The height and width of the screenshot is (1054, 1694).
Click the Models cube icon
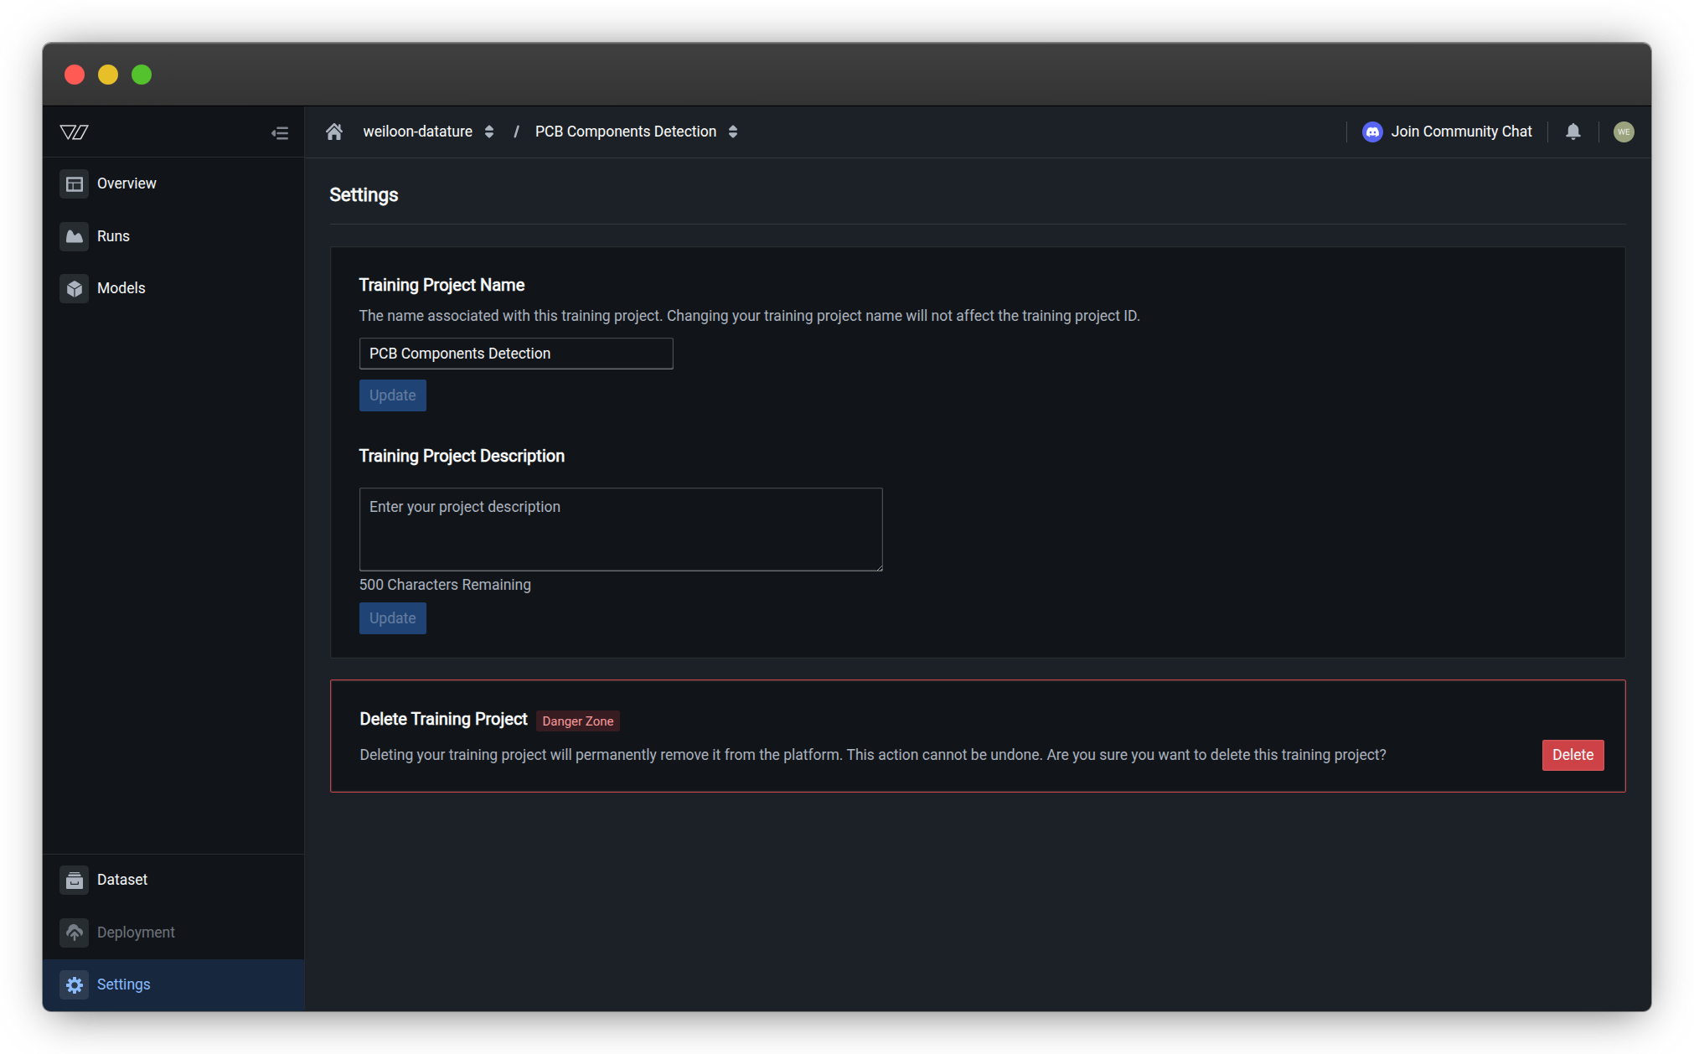point(75,288)
